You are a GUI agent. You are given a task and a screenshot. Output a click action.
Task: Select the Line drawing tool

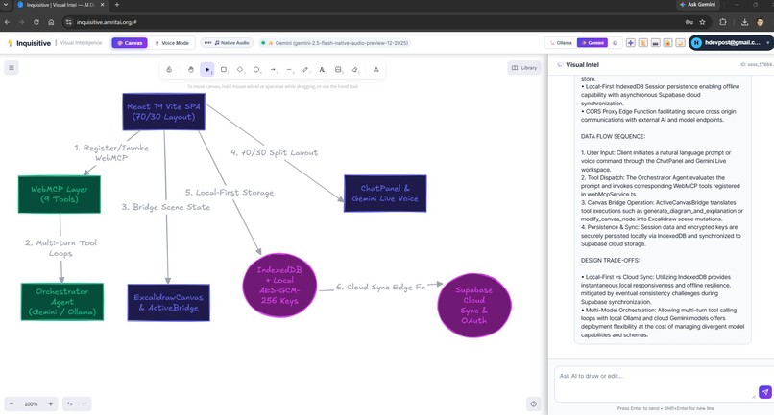click(x=289, y=70)
